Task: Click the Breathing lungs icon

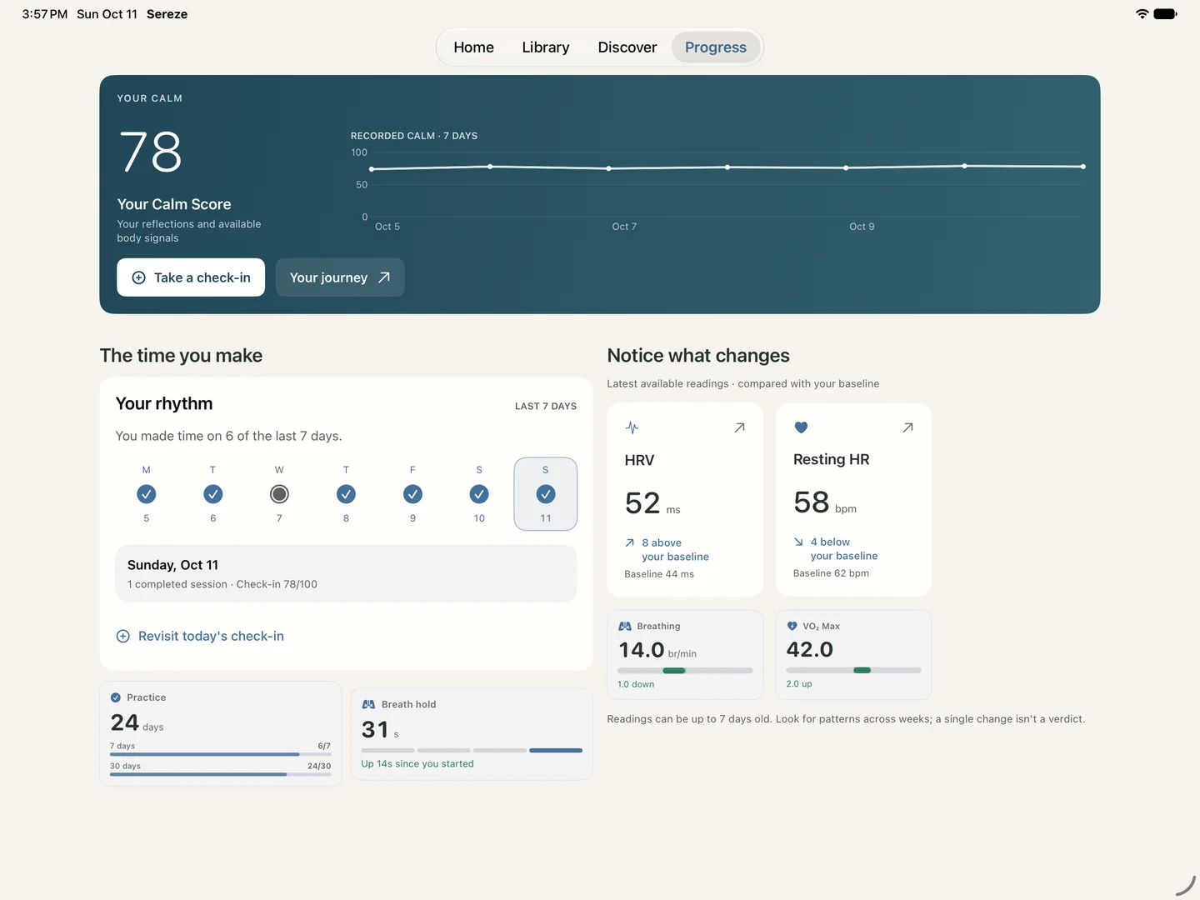Action: coord(625,626)
